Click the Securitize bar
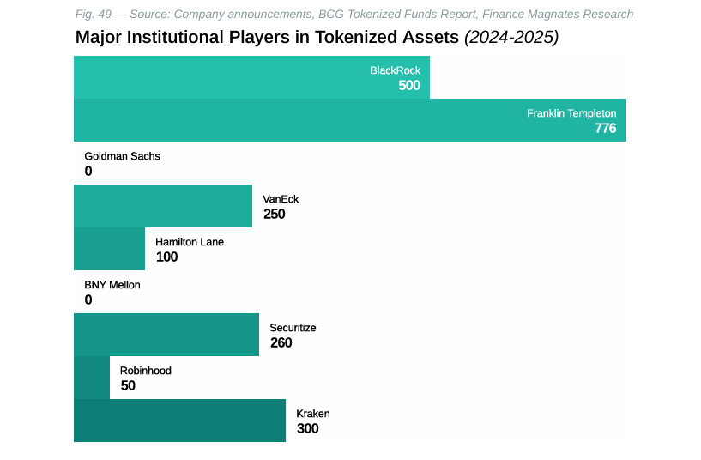The height and width of the screenshot is (460, 701). 166,335
